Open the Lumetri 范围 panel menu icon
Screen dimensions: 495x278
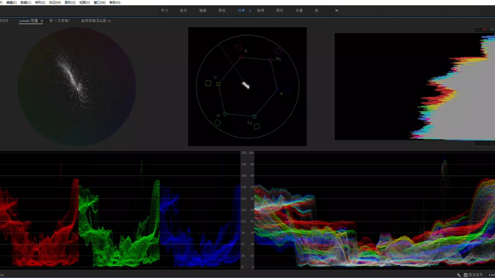coord(42,21)
